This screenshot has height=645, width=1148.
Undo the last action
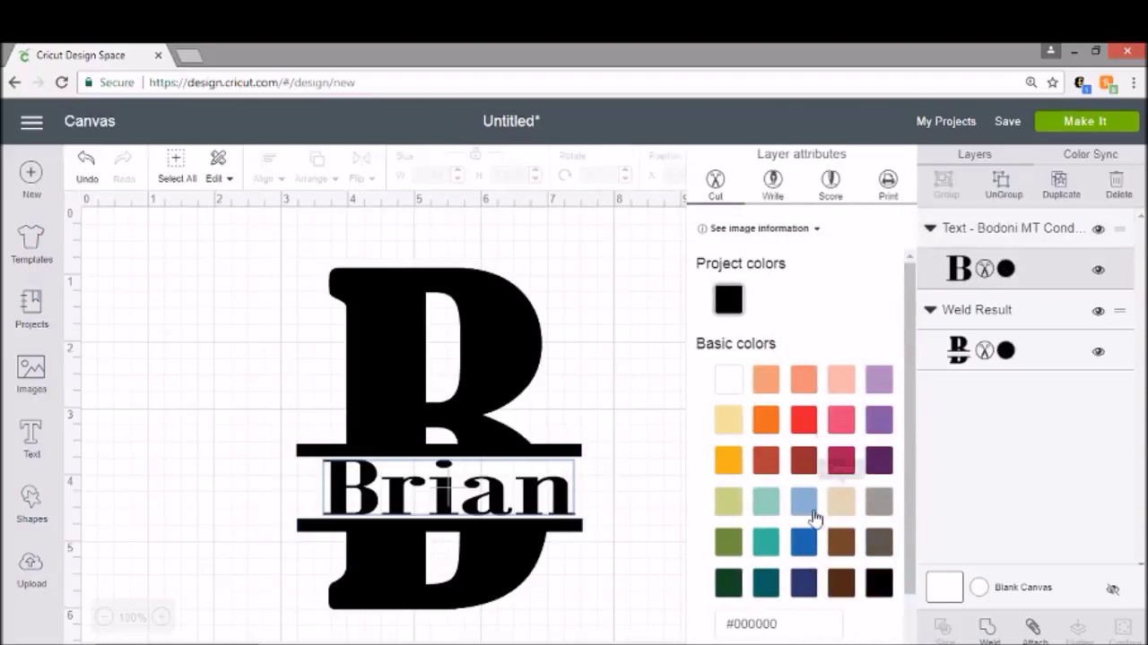pyautogui.click(x=87, y=167)
